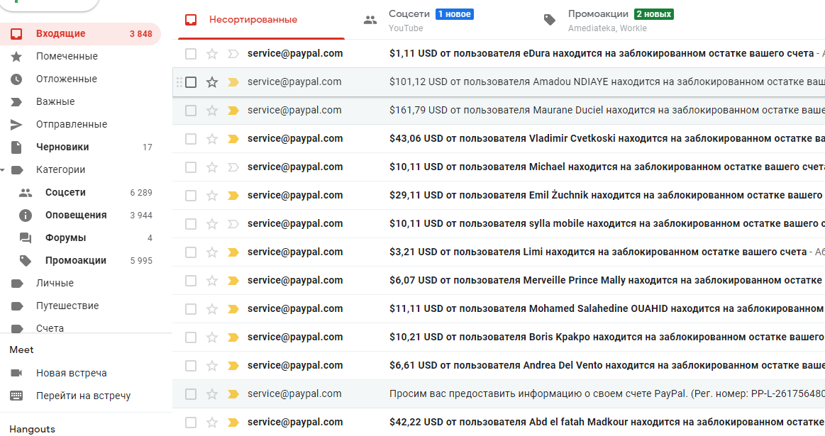Select checkbox for Amadou NDIAYE email
825x436 pixels.
click(191, 82)
